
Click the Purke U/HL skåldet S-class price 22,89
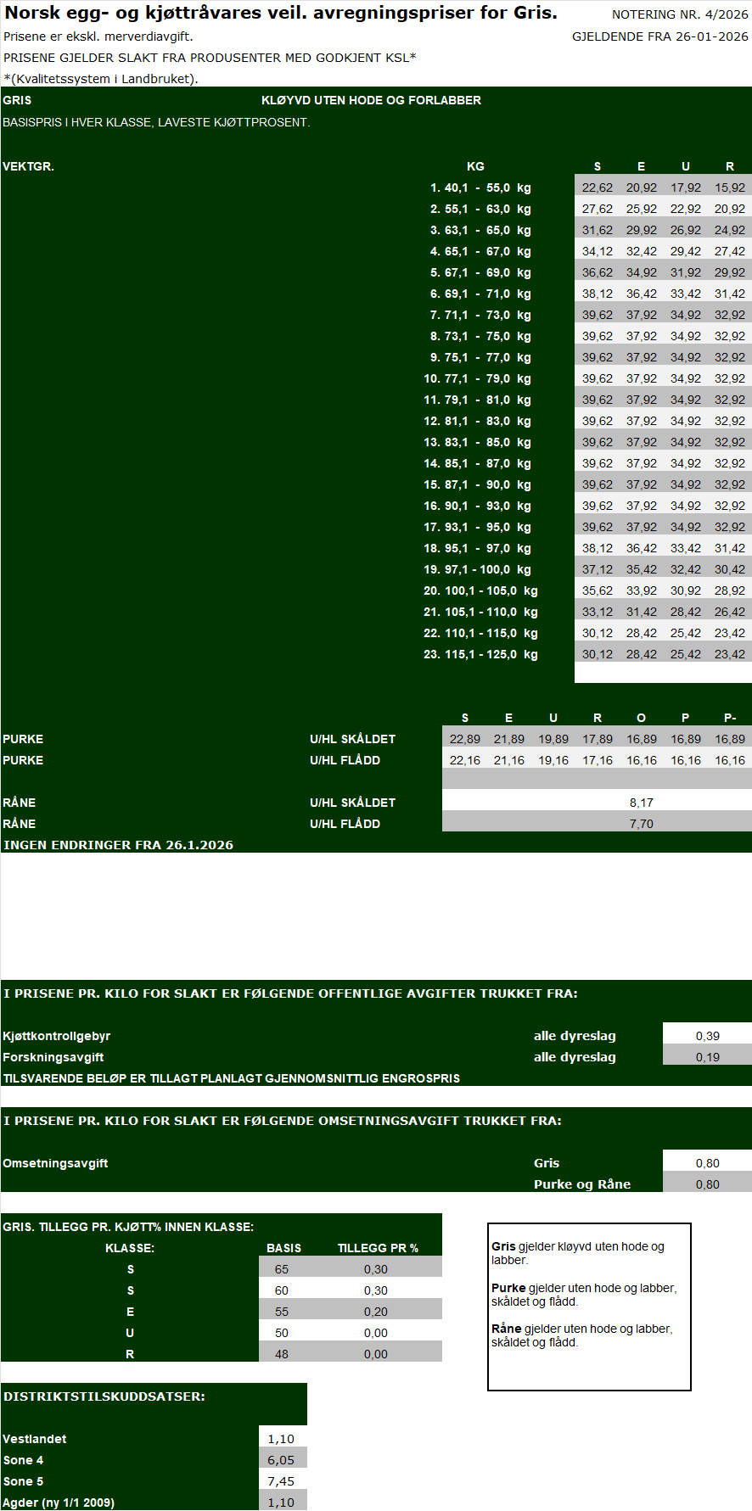tap(464, 739)
